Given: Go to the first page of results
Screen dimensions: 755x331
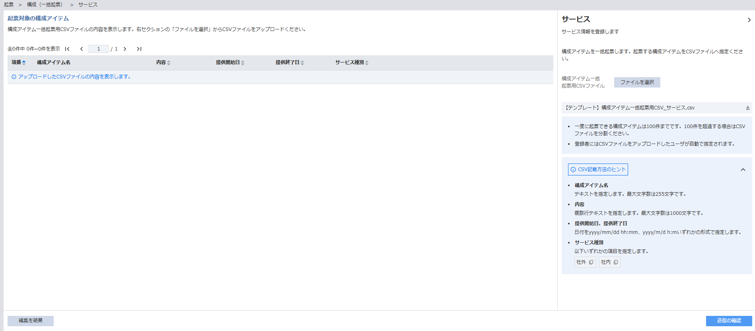Looking at the screenshot, I should pos(67,49).
